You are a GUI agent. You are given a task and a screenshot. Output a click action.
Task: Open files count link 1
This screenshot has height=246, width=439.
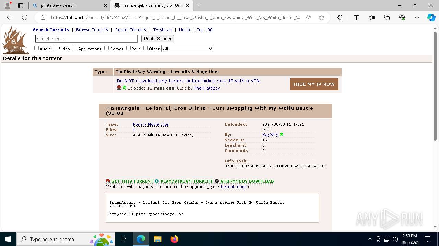134,130
